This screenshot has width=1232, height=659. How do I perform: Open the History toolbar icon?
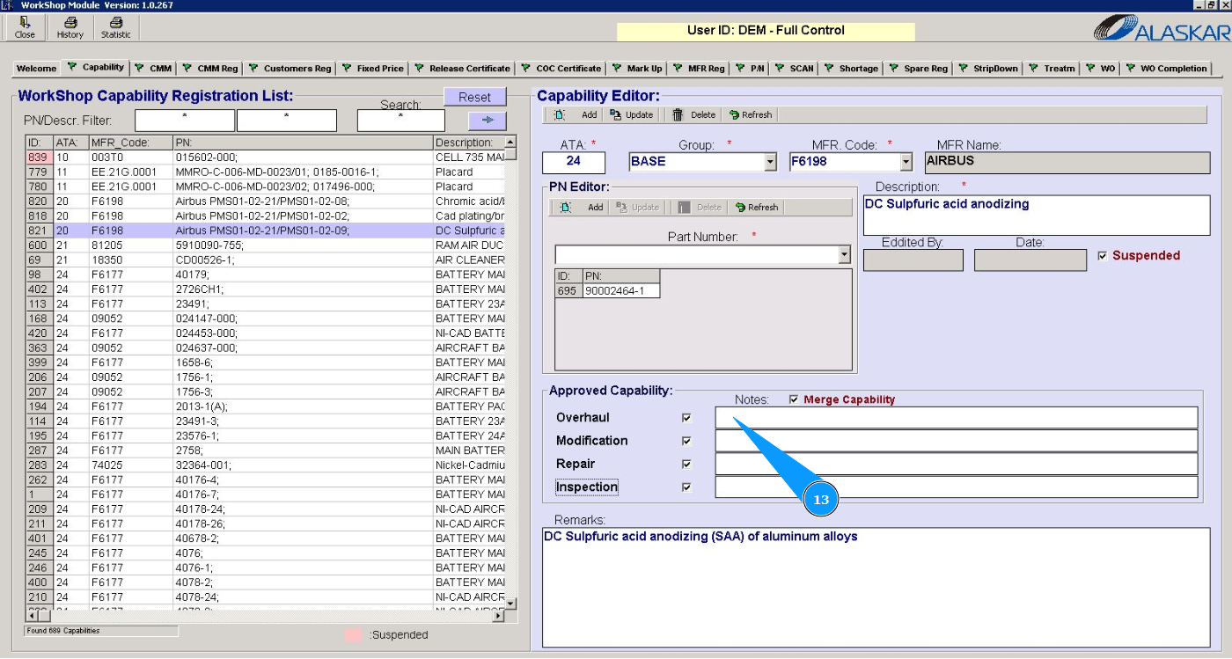[70, 27]
